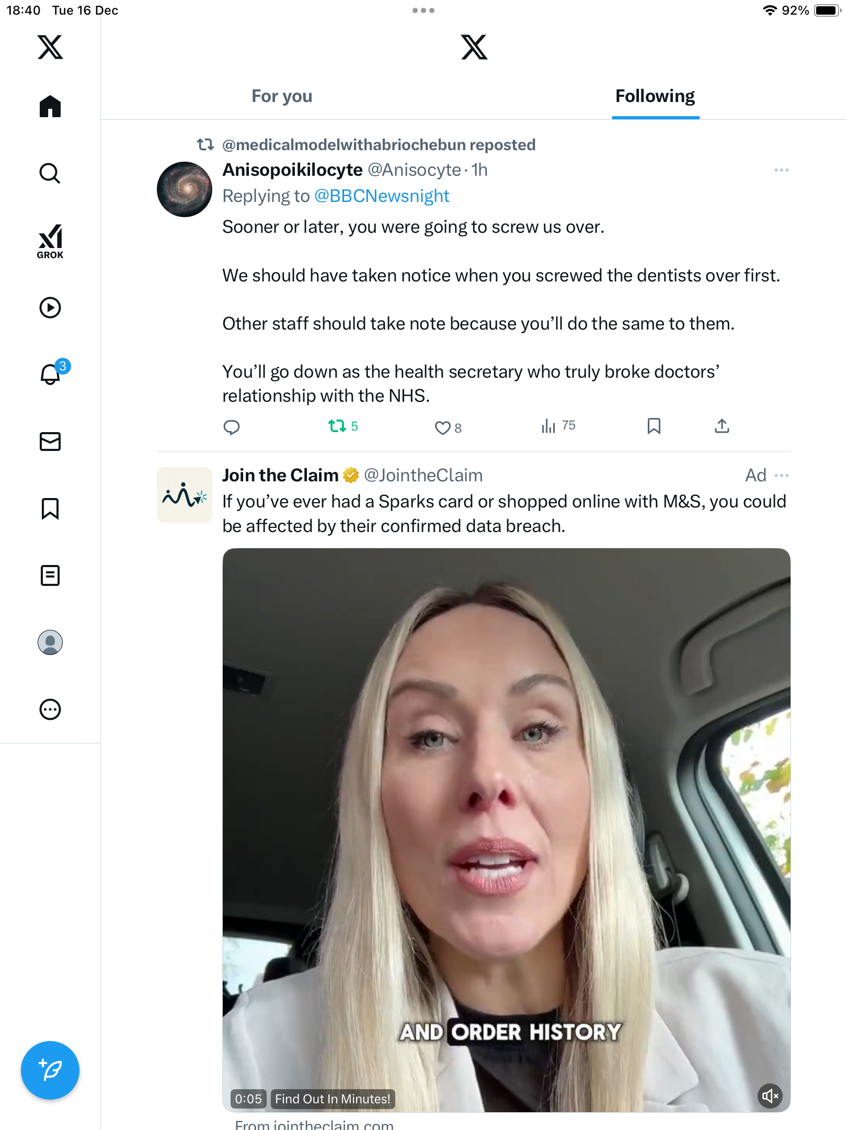Expand the sidebar More circle menu

(x=50, y=709)
